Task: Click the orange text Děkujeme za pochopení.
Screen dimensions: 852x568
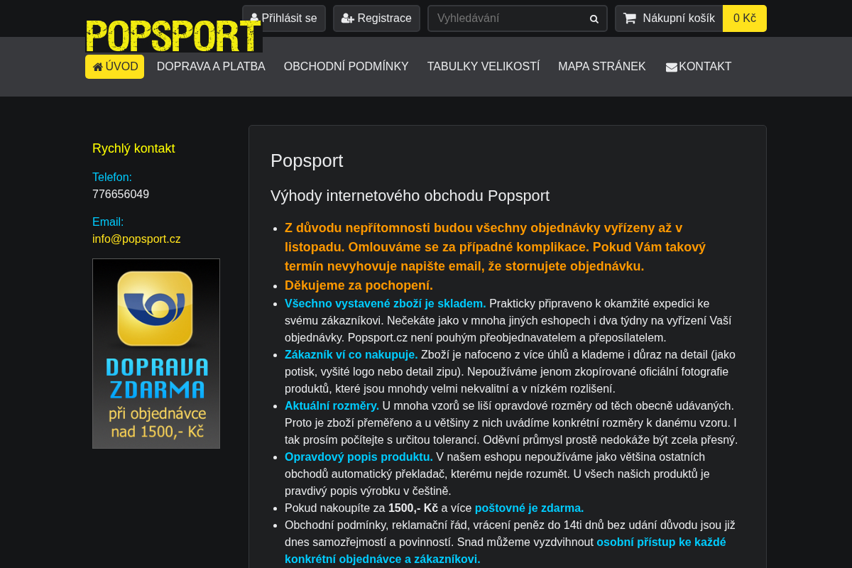Action: [359, 285]
